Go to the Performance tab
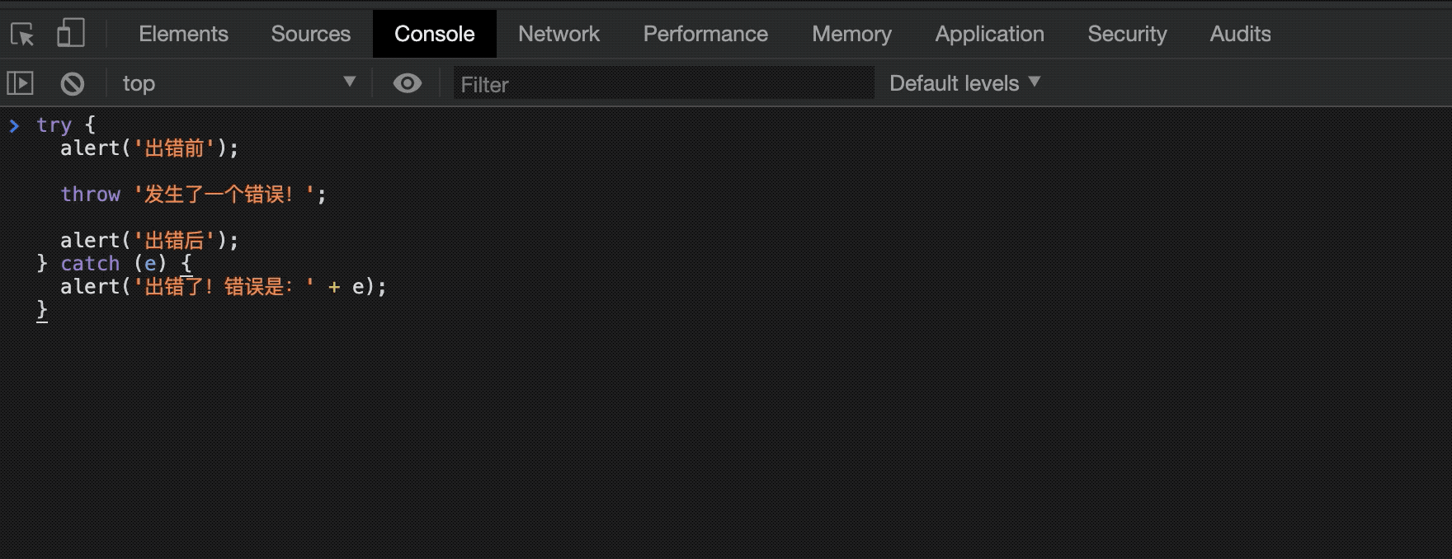 tap(705, 34)
